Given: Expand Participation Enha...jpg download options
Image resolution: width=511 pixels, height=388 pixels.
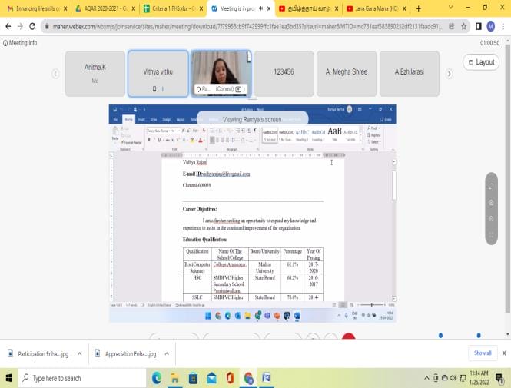Looking at the screenshot, I should coord(75,353).
